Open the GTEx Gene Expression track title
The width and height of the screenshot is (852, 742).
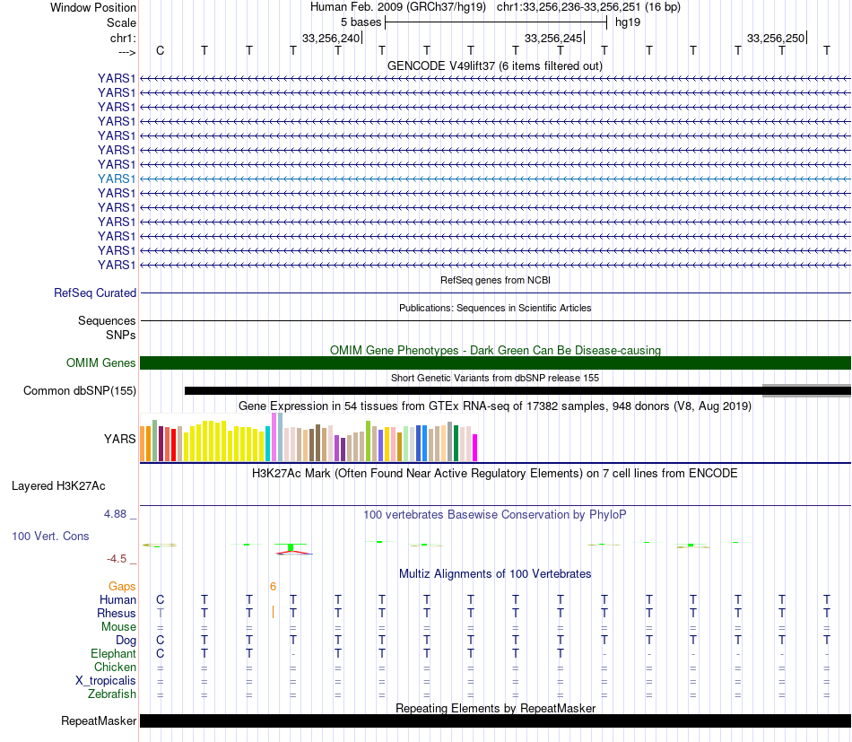[x=495, y=406]
